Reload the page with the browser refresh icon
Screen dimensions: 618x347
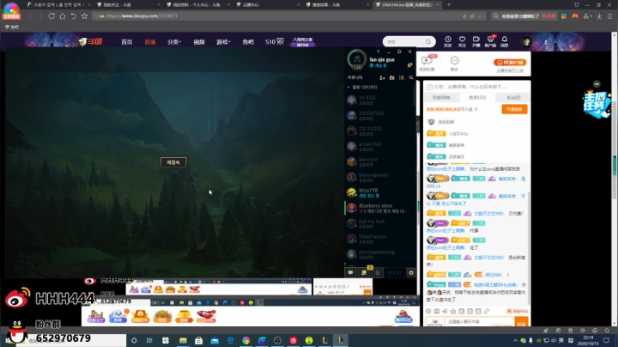point(51,16)
